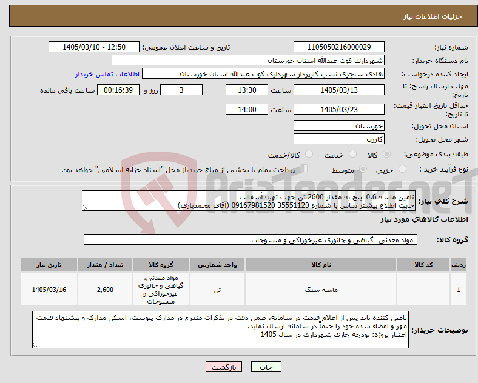Click the remaining time field 00:16:39
This screenshot has height=383, width=478.
(118, 90)
